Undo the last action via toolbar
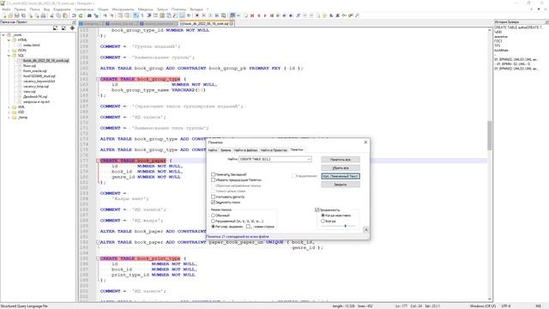Image resolution: width=549 pixels, height=309 pixels. click(x=74, y=15)
